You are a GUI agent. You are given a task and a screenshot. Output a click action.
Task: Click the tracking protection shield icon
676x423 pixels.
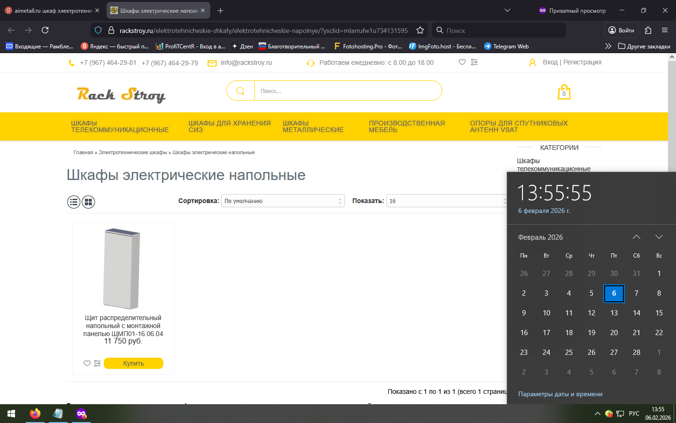pos(98,30)
